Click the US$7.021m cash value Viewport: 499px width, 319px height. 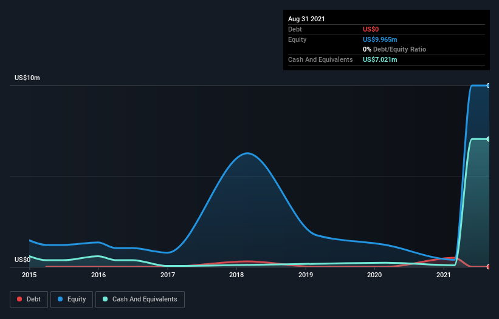click(380, 59)
